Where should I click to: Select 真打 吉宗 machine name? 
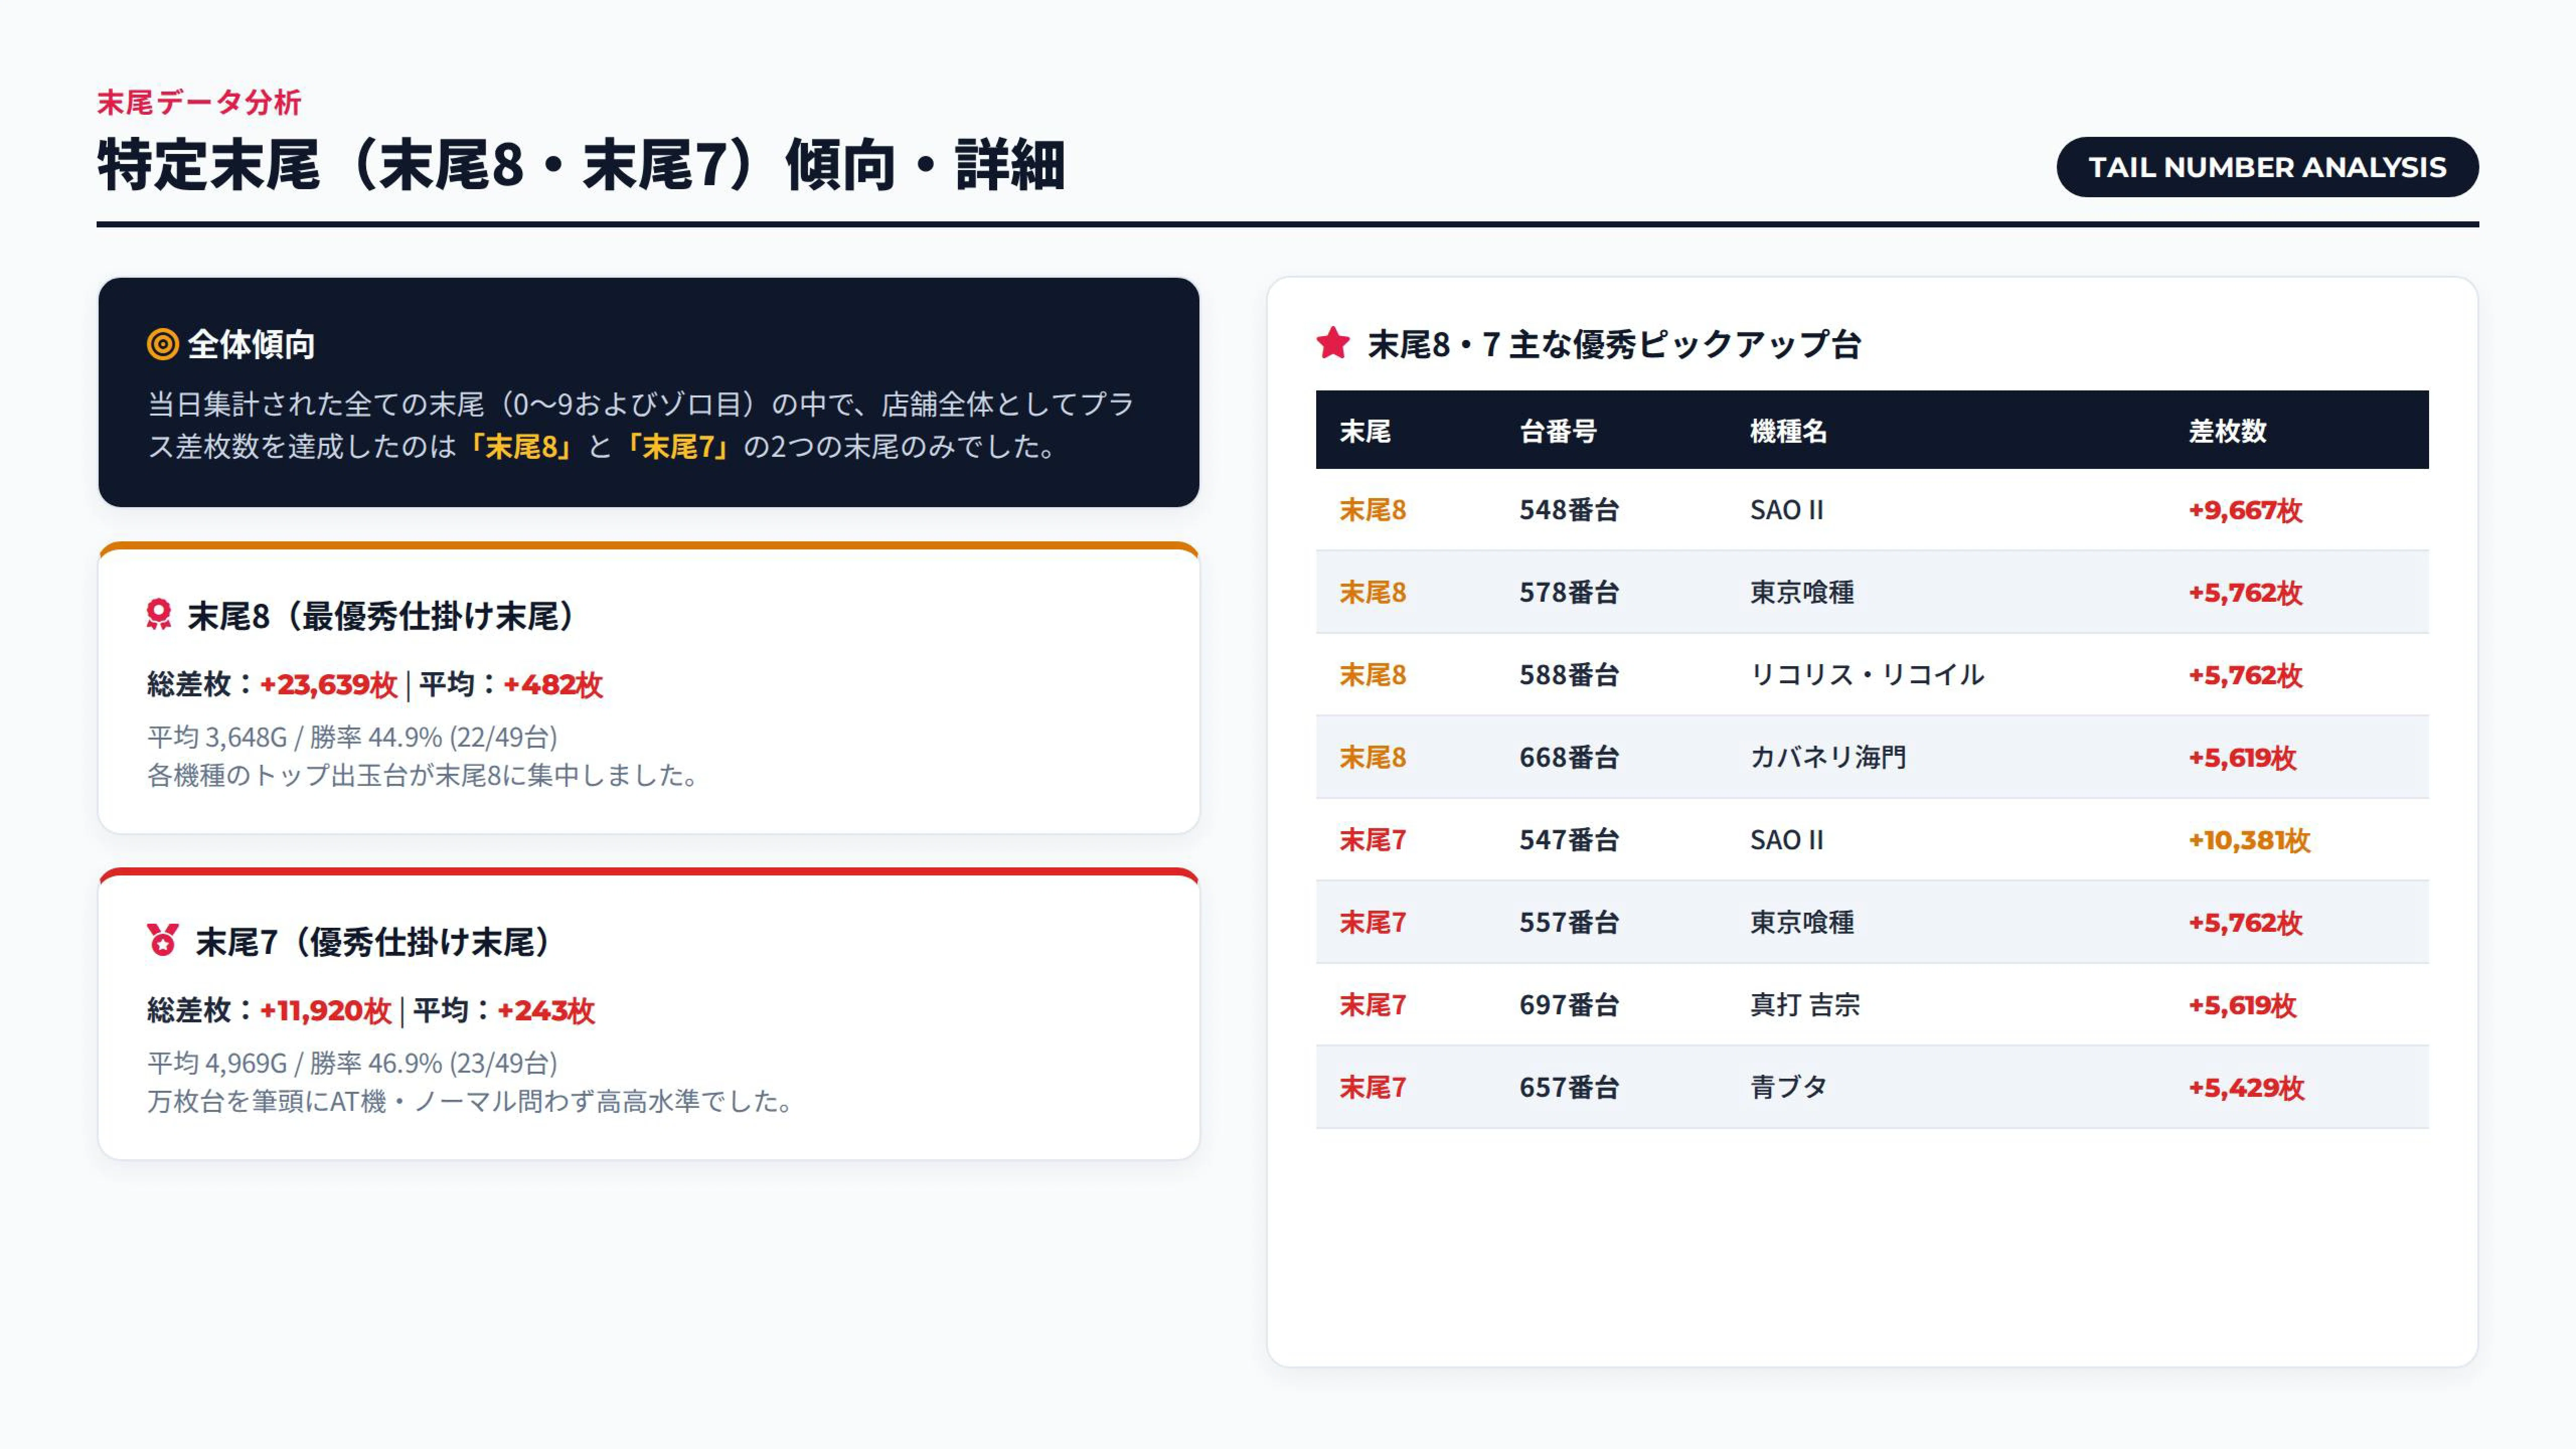(1805, 1005)
